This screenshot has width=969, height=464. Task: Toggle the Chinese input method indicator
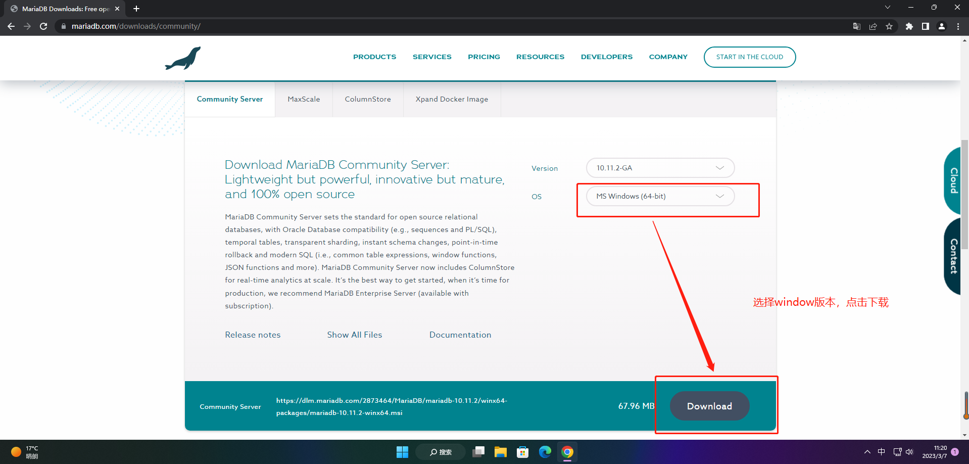[x=882, y=452]
